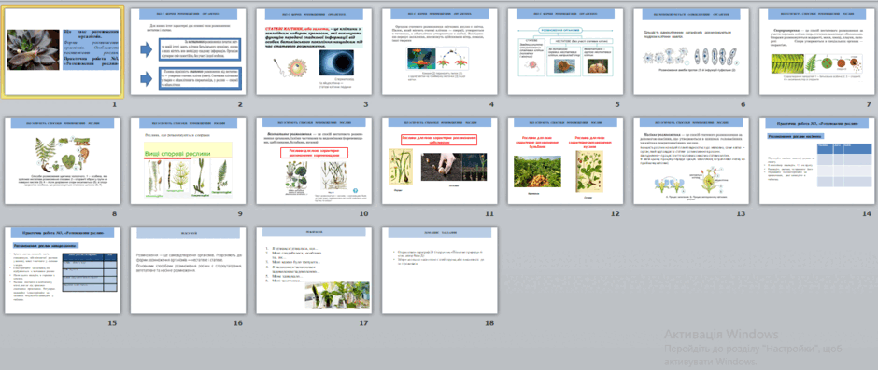The width and height of the screenshot is (878, 370).
Task: Select slide 2 thumbnail with two blue arrows
Action: click(x=188, y=51)
